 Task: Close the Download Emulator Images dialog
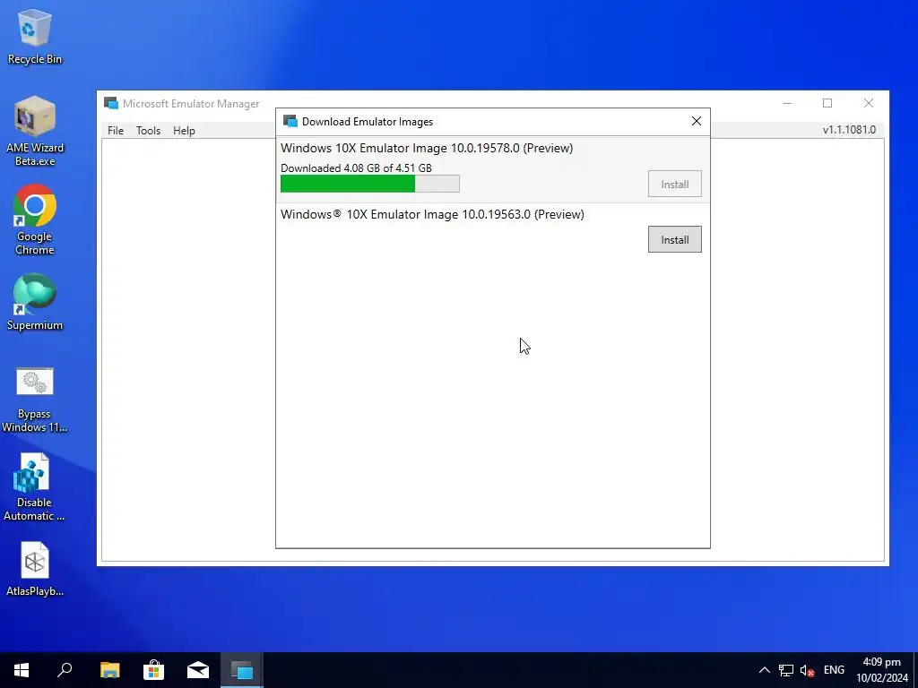pyautogui.click(x=696, y=121)
